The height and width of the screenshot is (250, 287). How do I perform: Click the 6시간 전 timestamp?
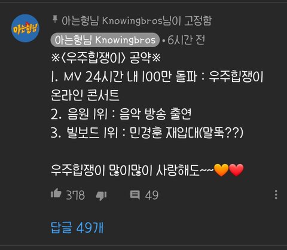186,40
